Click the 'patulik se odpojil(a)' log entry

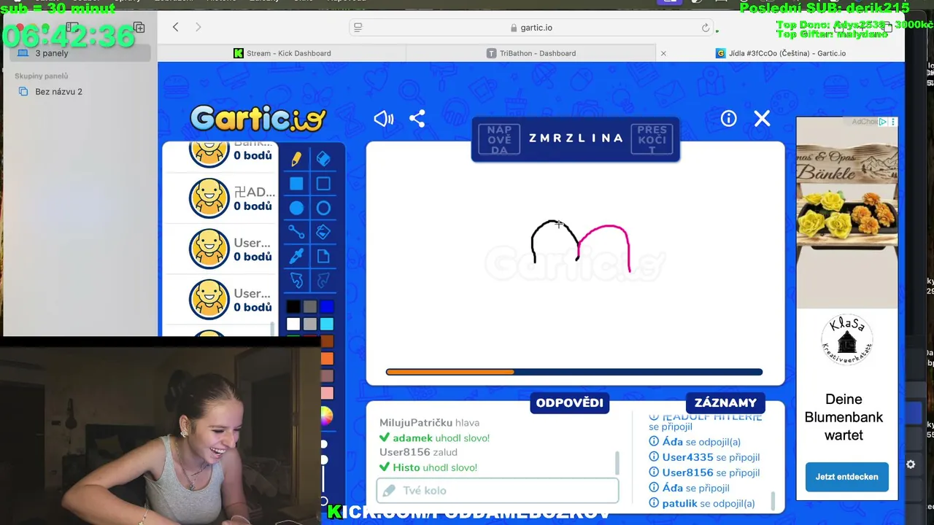(x=702, y=503)
